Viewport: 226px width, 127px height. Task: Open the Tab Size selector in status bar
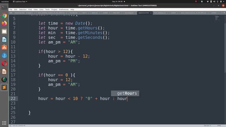[207, 126]
